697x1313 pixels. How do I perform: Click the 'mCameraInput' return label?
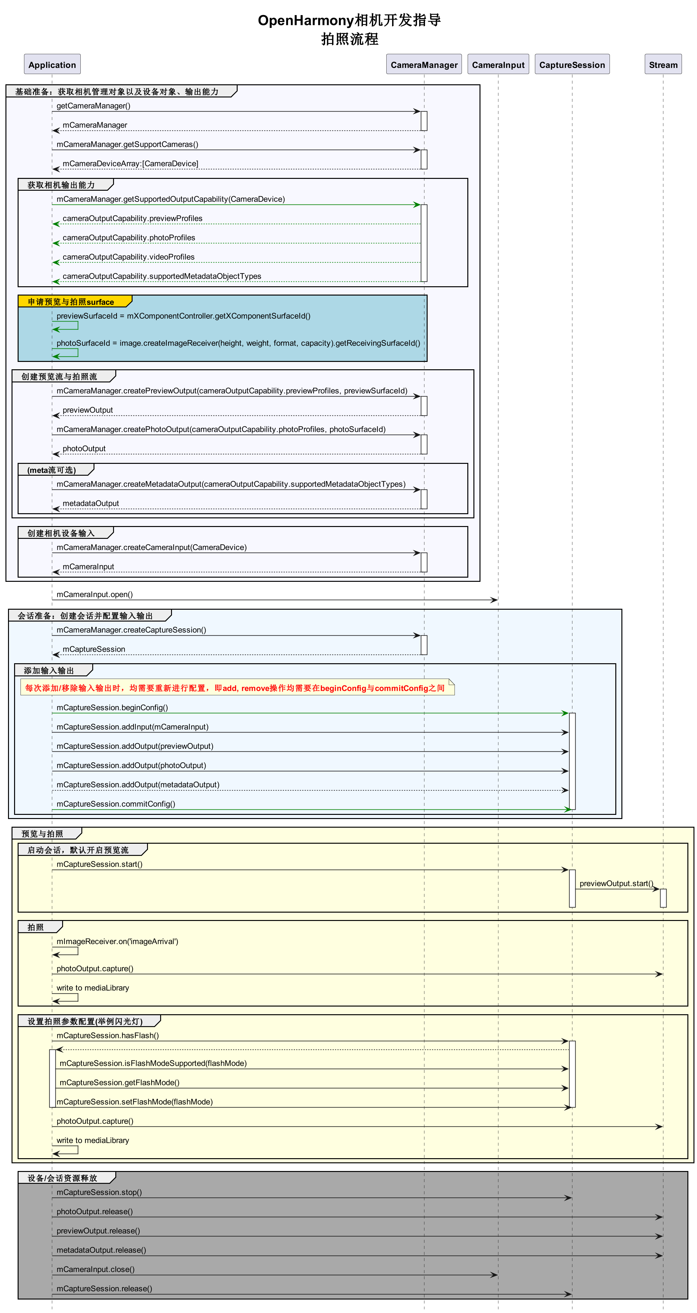(x=88, y=567)
